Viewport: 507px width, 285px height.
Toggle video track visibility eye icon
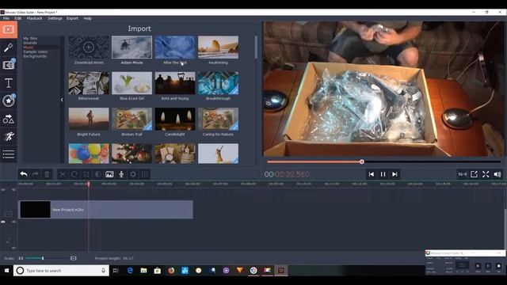pos(3,222)
